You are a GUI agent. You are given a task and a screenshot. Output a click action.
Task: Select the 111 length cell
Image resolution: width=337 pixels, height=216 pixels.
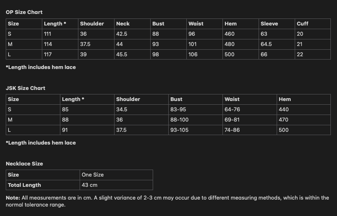click(48, 34)
